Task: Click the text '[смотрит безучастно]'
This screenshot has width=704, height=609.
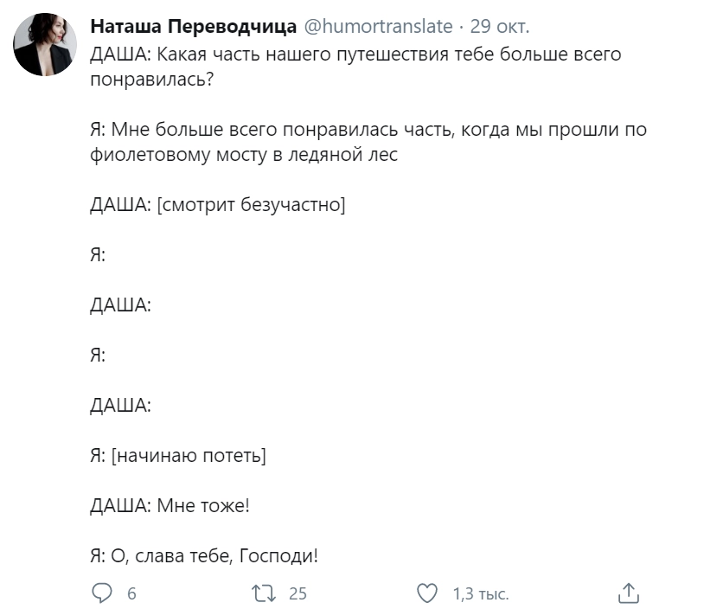Action: pos(251,205)
